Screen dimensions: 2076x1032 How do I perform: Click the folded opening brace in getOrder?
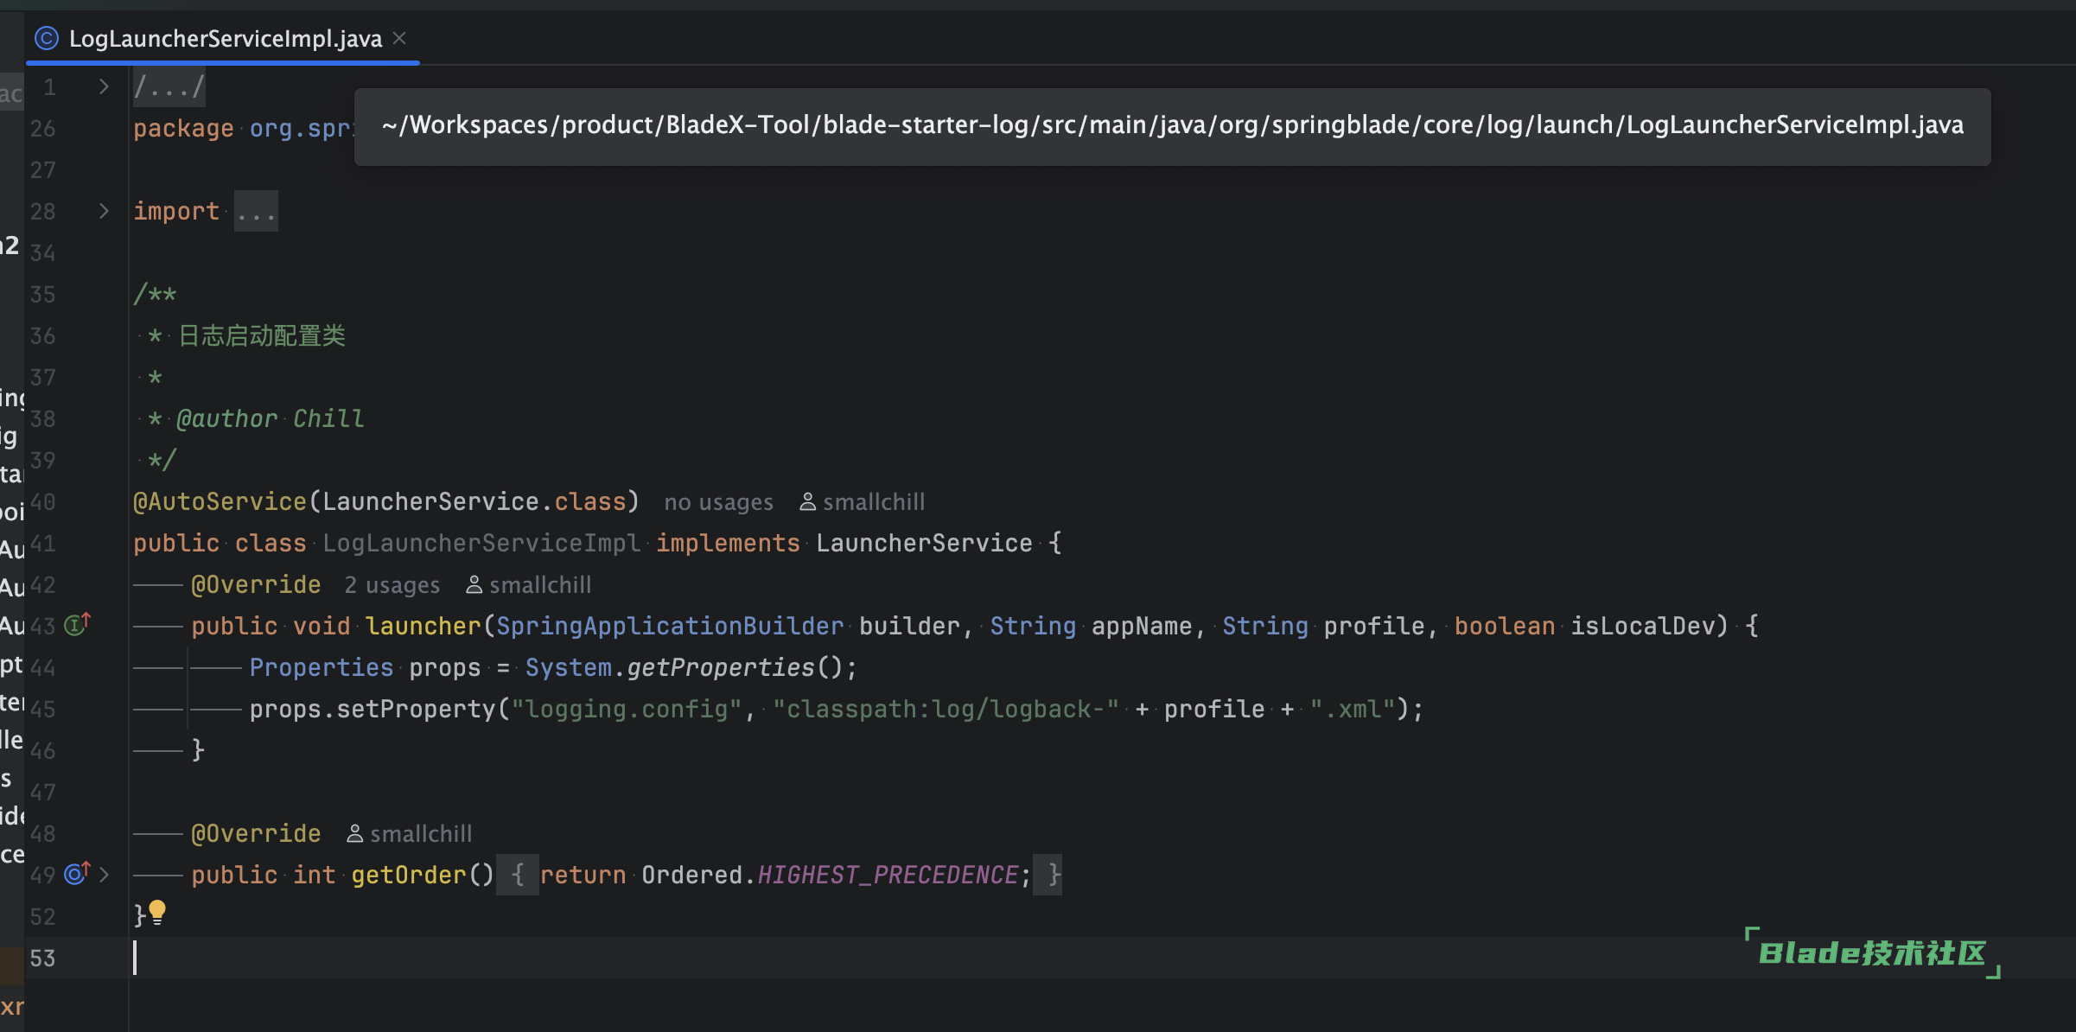[517, 875]
